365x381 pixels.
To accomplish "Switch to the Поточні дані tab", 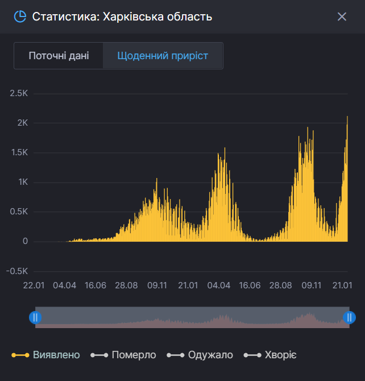I will [59, 56].
